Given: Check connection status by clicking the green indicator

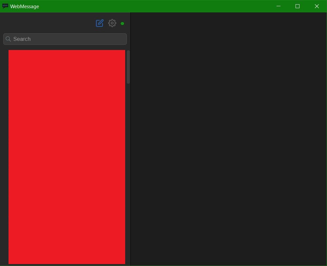Looking at the screenshot, I should [122, 23].
